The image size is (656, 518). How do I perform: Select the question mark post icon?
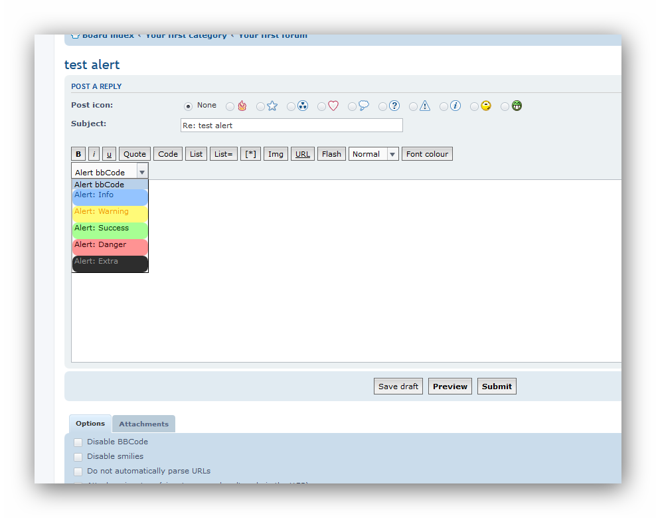click(394, 106)
